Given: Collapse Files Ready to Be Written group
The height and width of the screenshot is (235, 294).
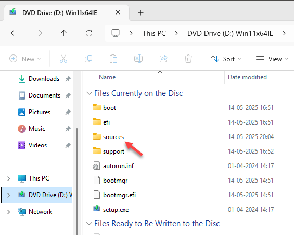Looking at the screenshot, I should (x=89, y=224).
